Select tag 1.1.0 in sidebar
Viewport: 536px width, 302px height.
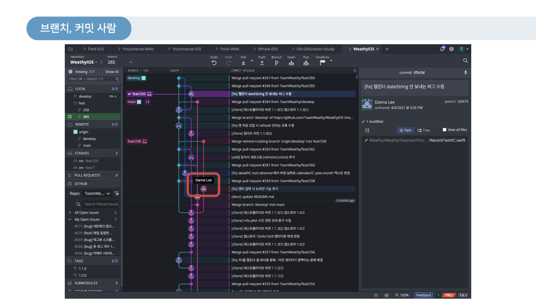click(82, 268)
